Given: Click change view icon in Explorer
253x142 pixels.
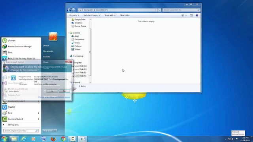Looking at the screenshot, I should pos(183,15).
